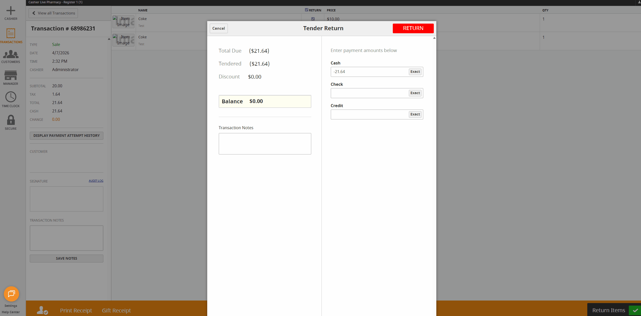Go back via View all Transactions
This screenshot has height=316, width=641.
click(x=53, y=13)
